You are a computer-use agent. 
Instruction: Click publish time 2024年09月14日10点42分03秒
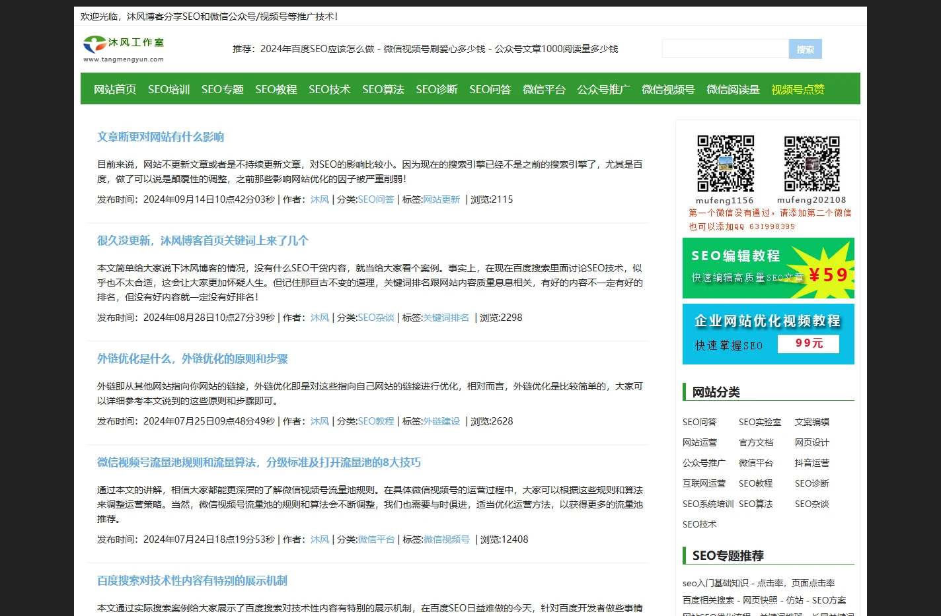tap(209, 199)
